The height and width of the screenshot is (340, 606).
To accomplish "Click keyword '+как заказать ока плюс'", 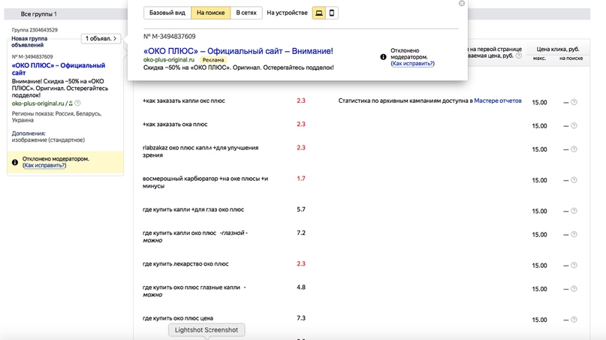I will (x=175, y=125).
